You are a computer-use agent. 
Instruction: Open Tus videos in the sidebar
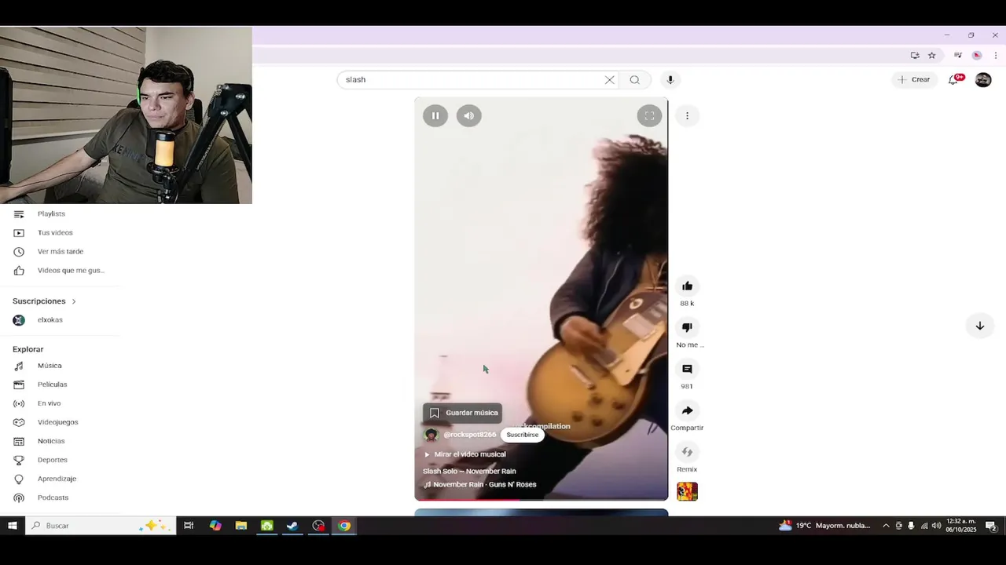coord(61,232)
